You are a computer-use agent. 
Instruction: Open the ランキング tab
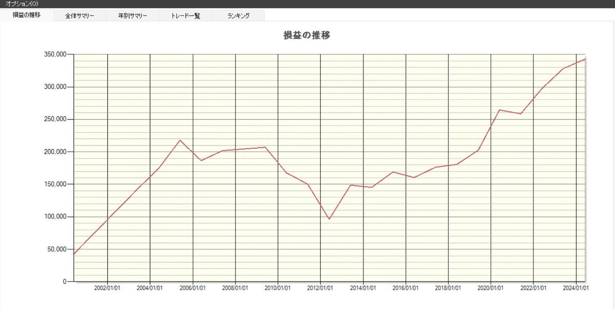pos(238,15)
